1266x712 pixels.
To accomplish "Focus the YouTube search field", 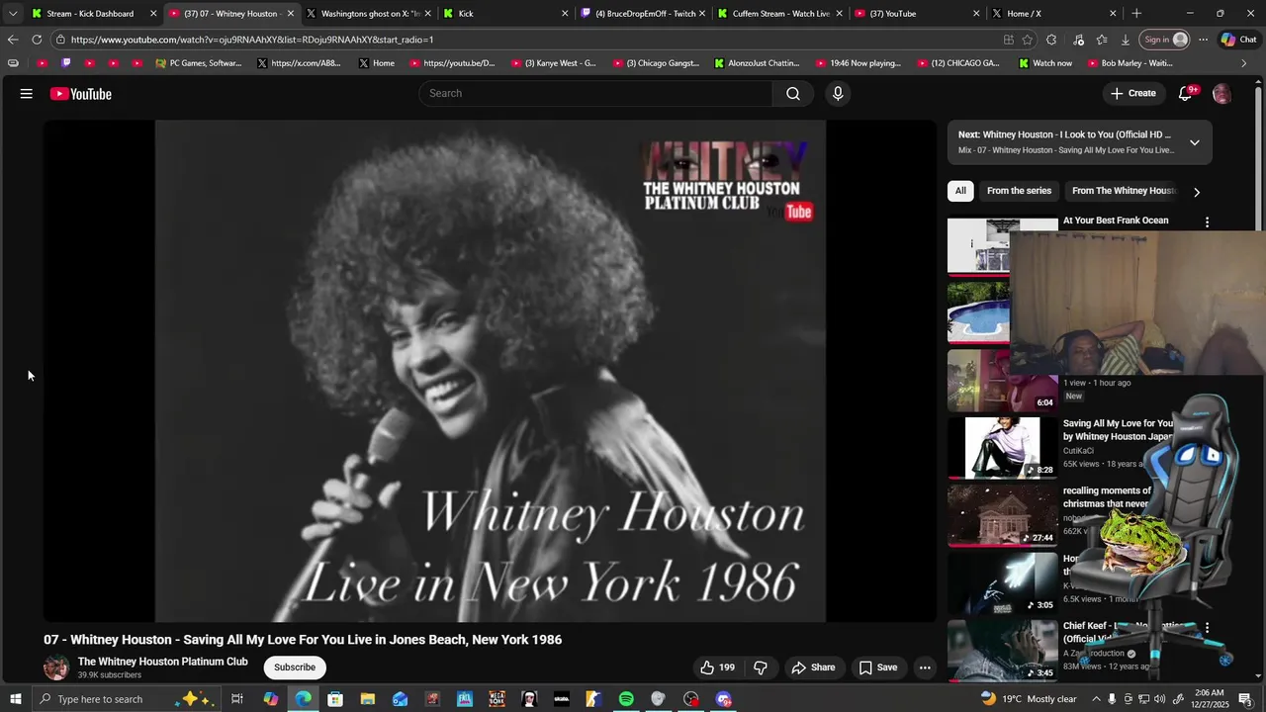I will pos(595,93).
